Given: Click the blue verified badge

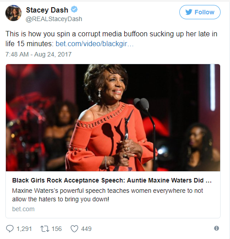Looking at the screenshot, I should [x=74, y=9].
